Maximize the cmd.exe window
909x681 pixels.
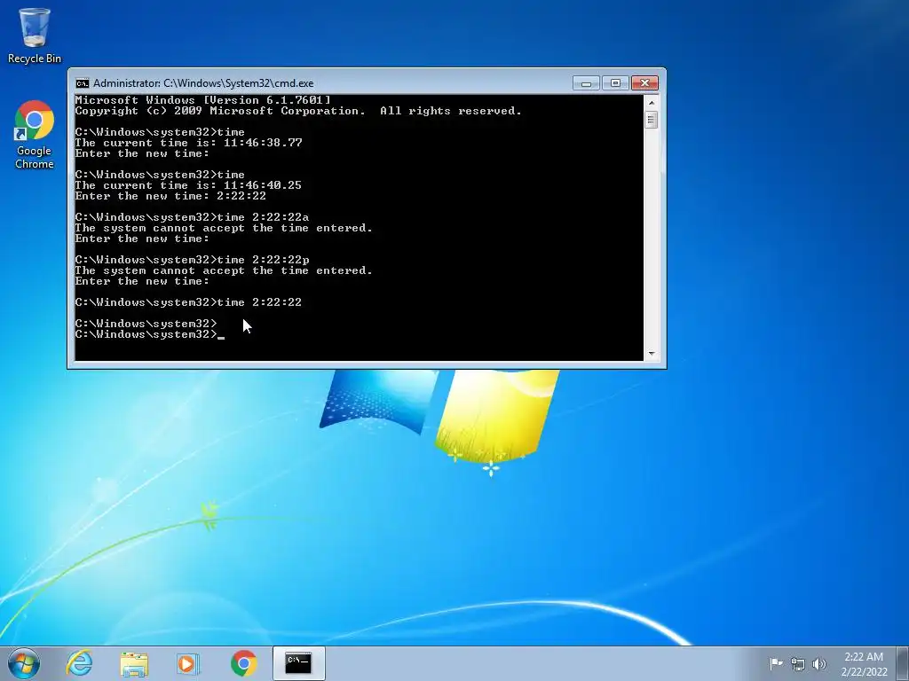coord(615,83)
